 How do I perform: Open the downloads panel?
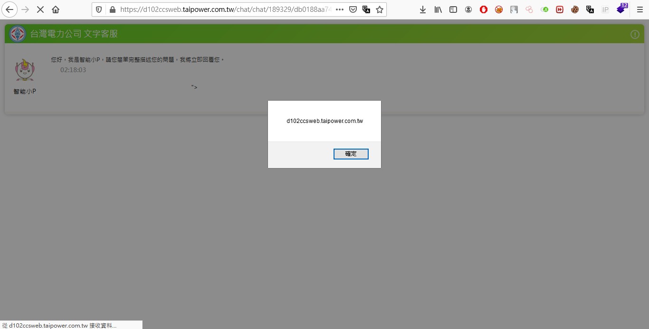point(423,9)
